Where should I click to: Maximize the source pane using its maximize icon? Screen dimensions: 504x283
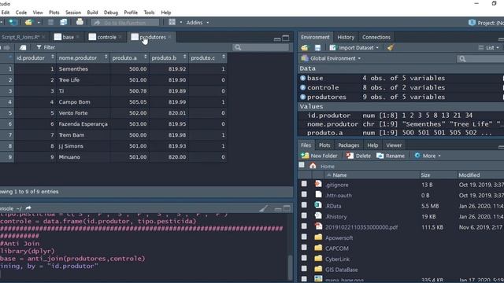(286, 39)
